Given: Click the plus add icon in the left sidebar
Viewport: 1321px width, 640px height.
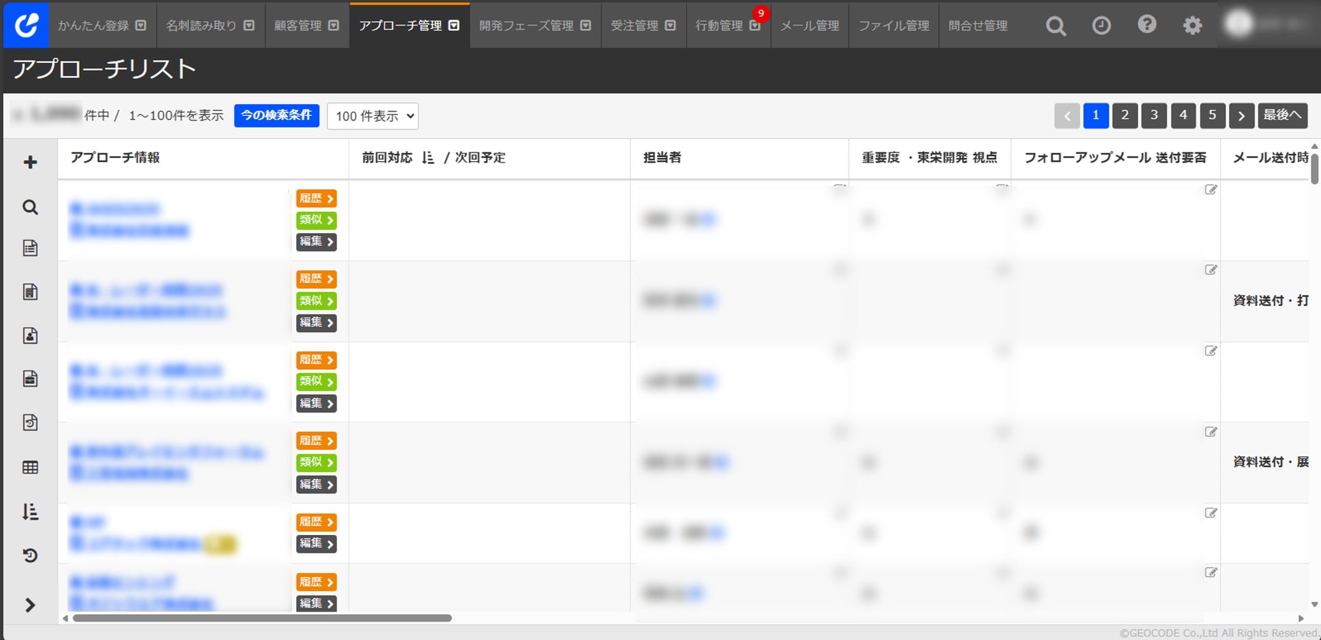Looking at the screenshot, I should point(30,163).
